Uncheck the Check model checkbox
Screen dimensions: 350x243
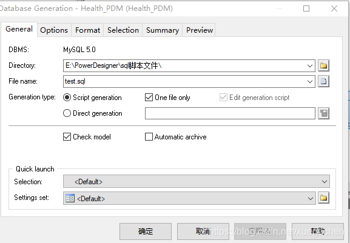click(67, 137)
